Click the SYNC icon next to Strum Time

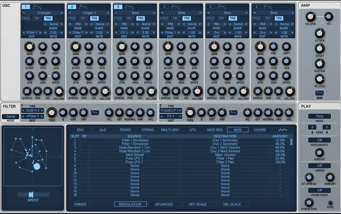pyautogui.click(x=330, y=203)
